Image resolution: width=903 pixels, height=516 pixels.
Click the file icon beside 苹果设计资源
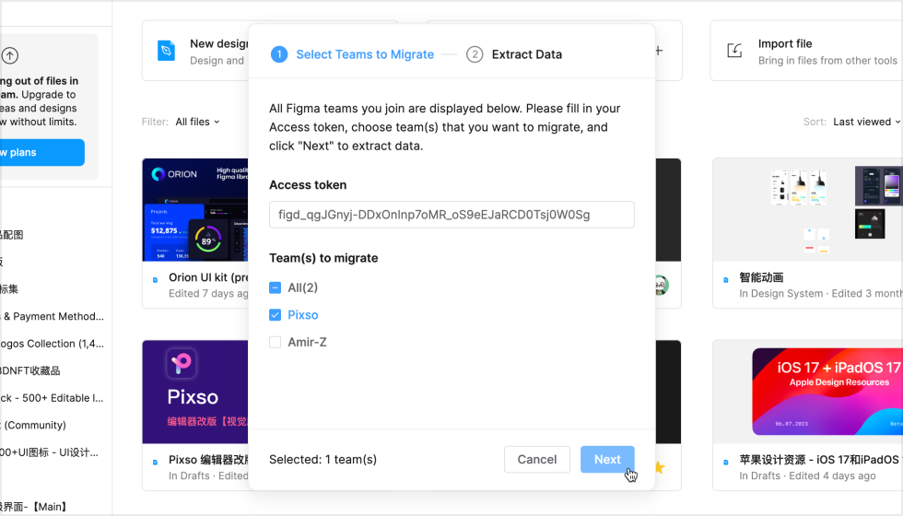click(x=726, y=462)
